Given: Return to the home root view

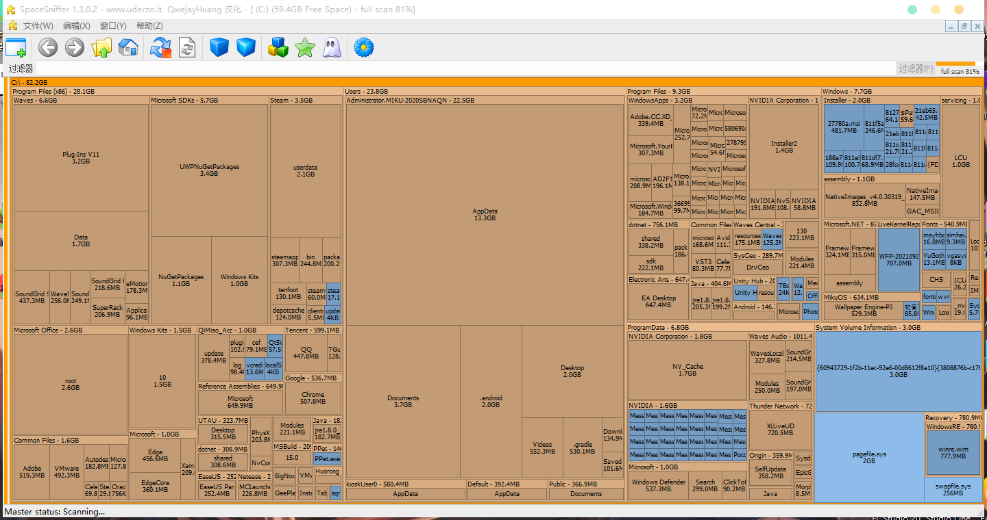Looking at the screenshot, I should [x=128, y=47].
